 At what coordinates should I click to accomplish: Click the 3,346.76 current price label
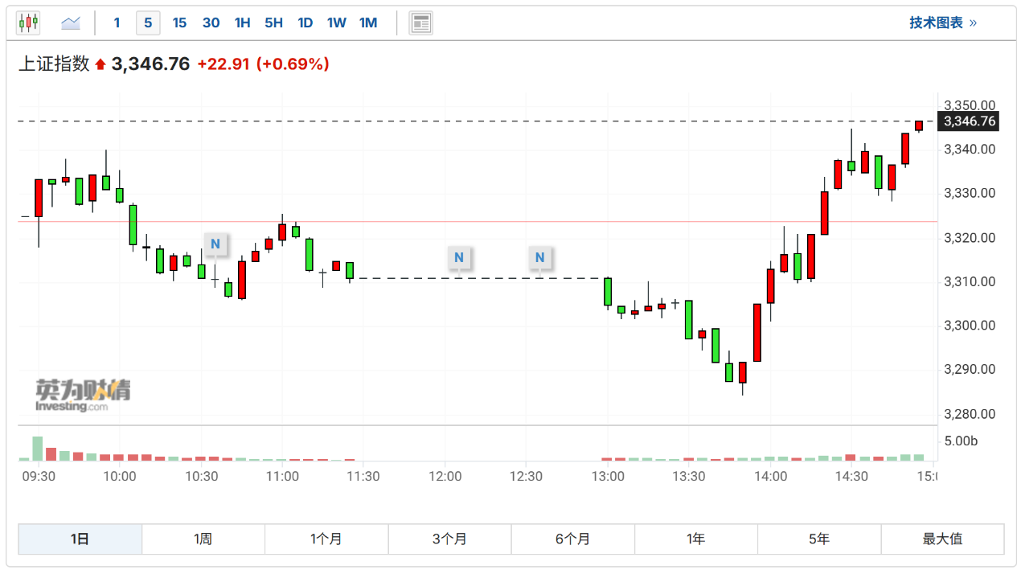(x=970, y=121)
